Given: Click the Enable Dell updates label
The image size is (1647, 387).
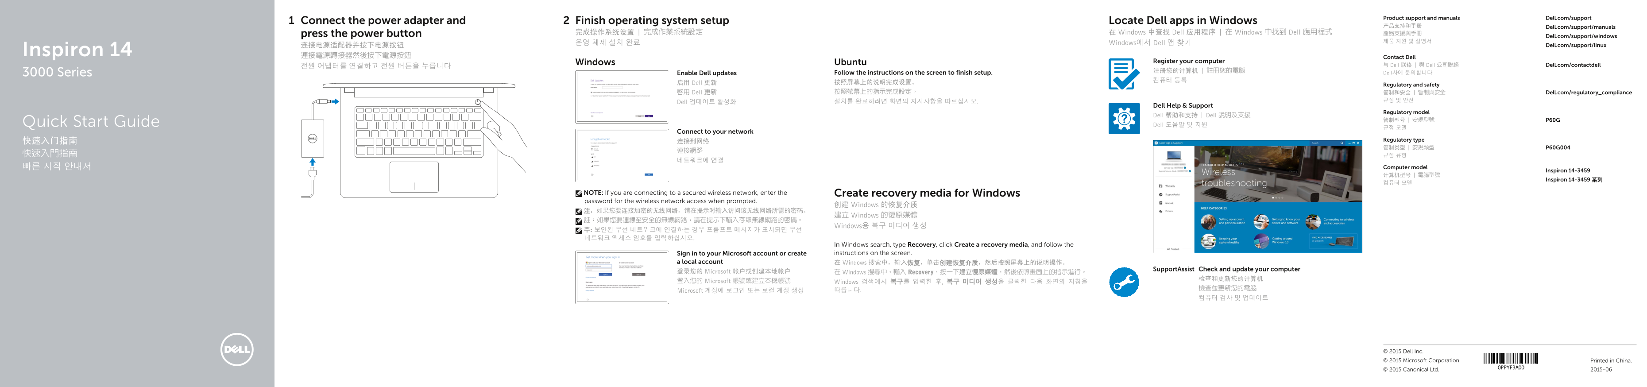Looking at the screenshot, I should [x=707, y=73].
